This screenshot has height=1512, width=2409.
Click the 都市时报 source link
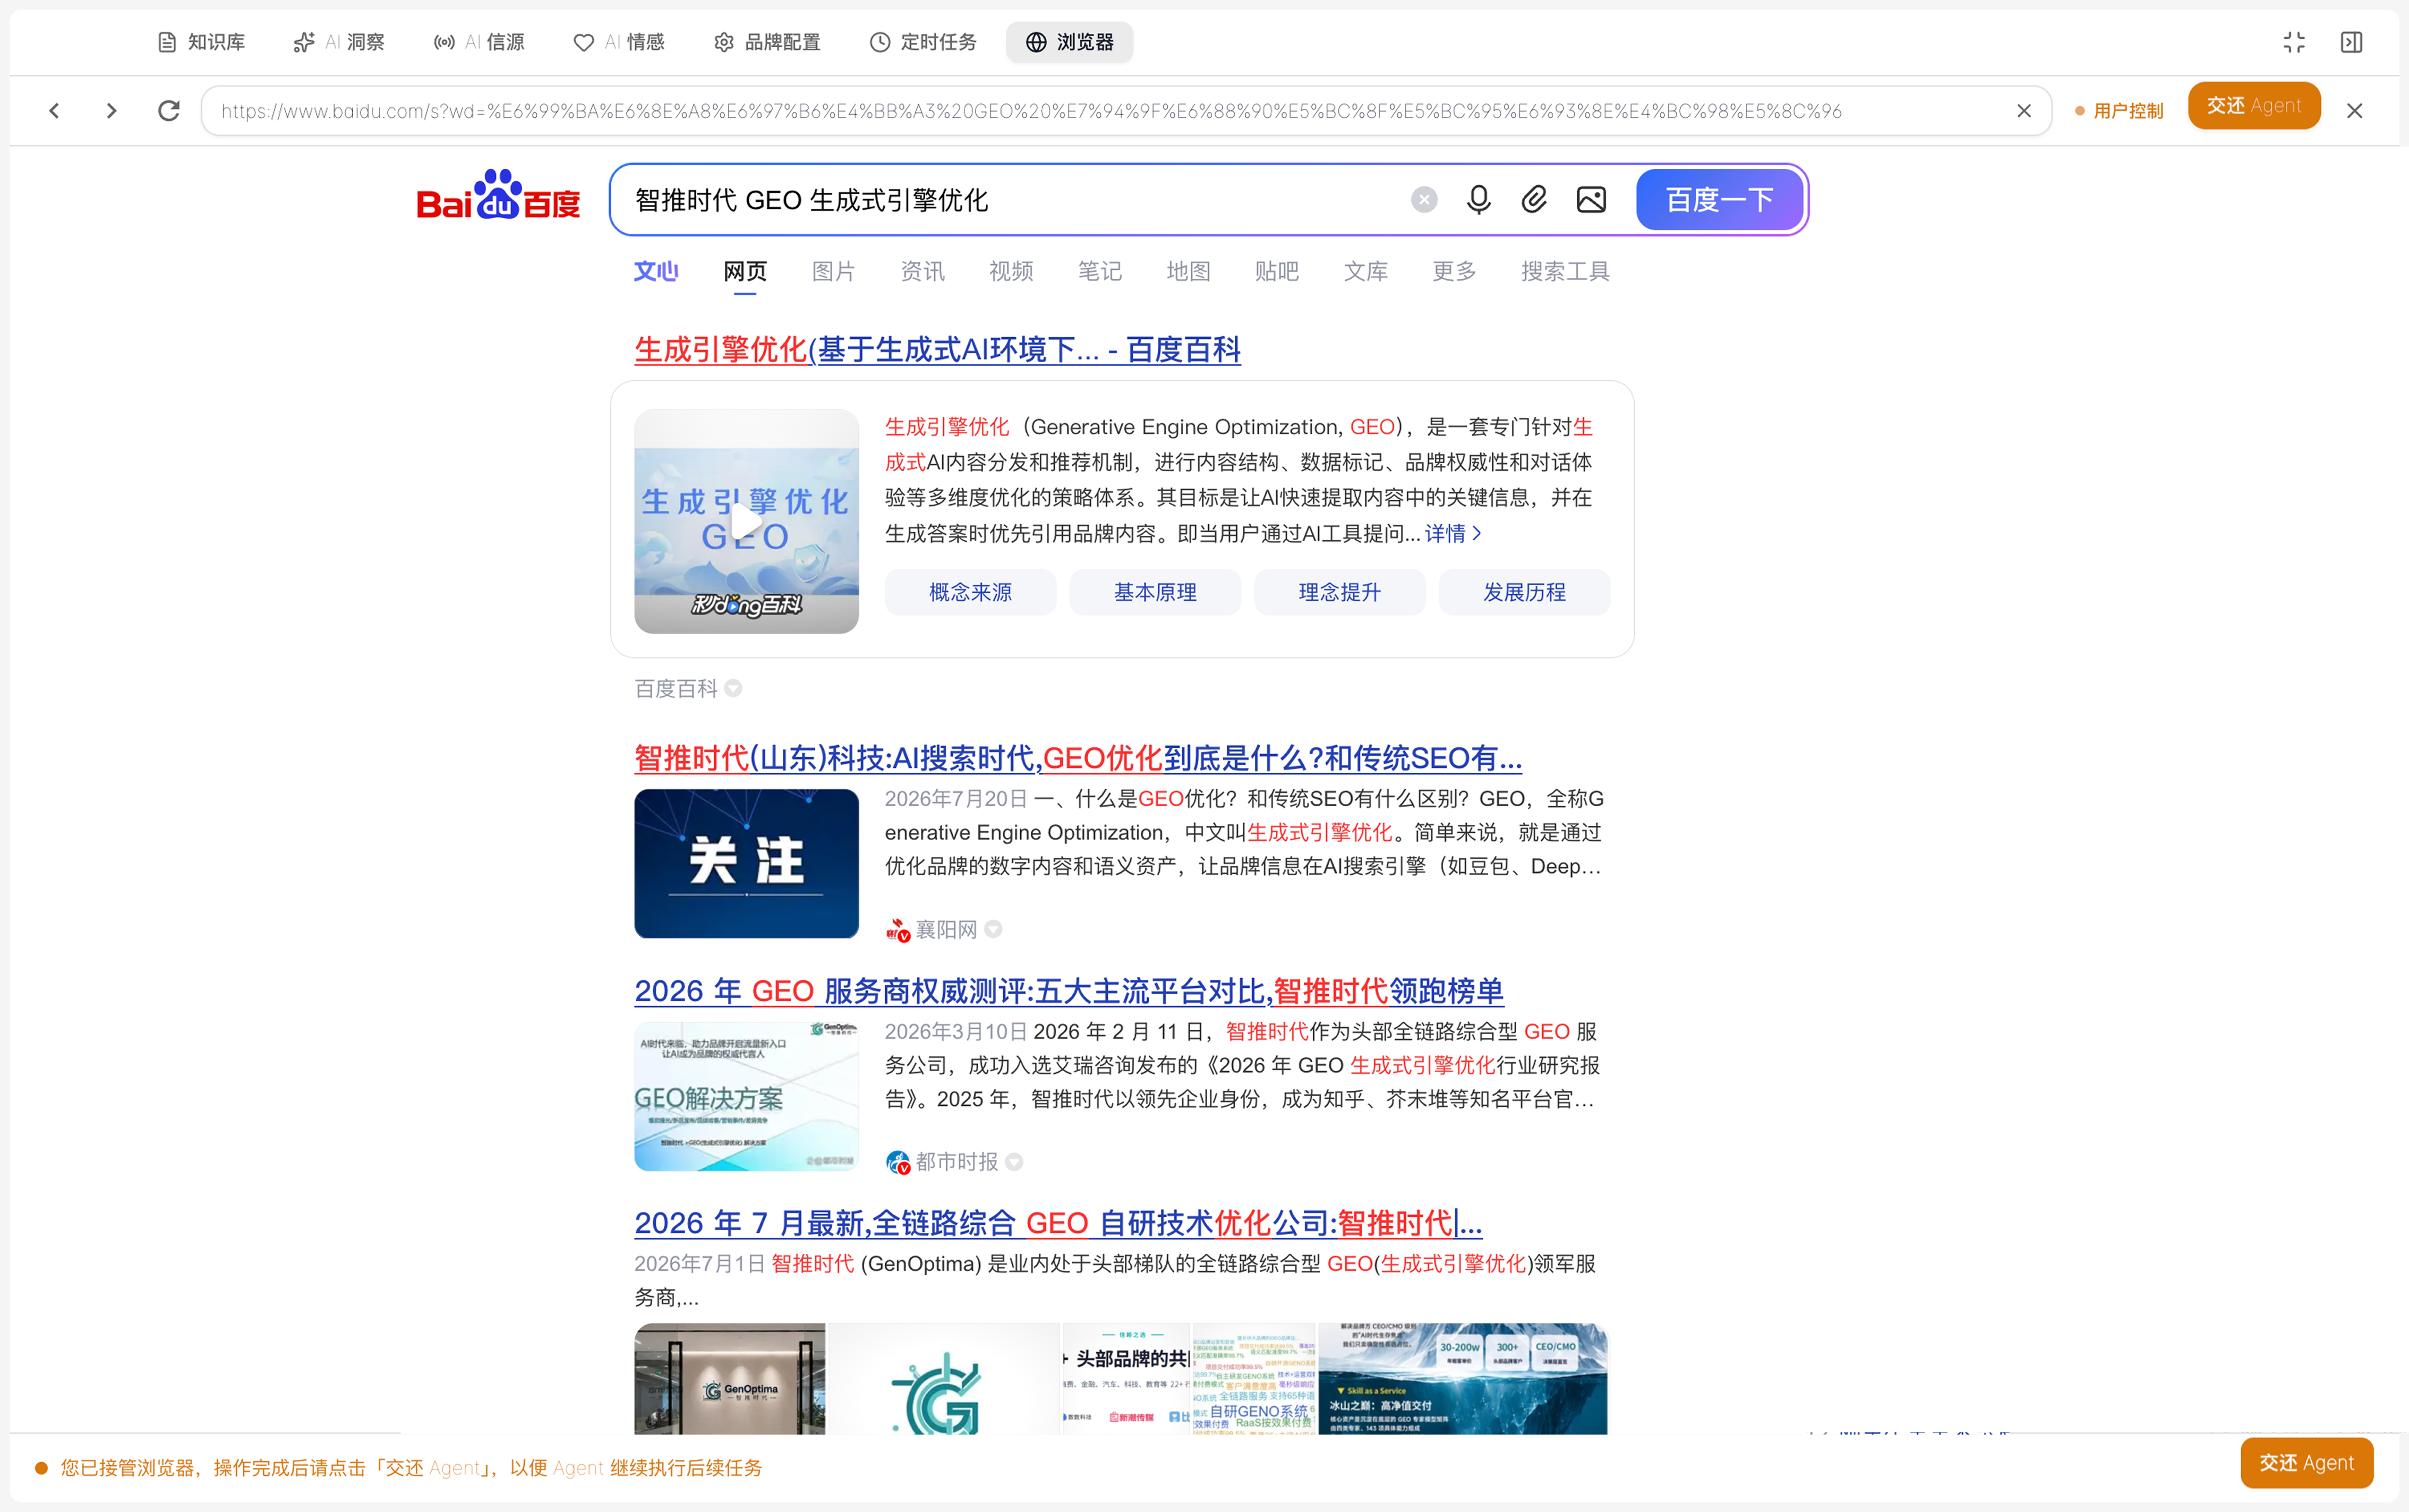956,1161
